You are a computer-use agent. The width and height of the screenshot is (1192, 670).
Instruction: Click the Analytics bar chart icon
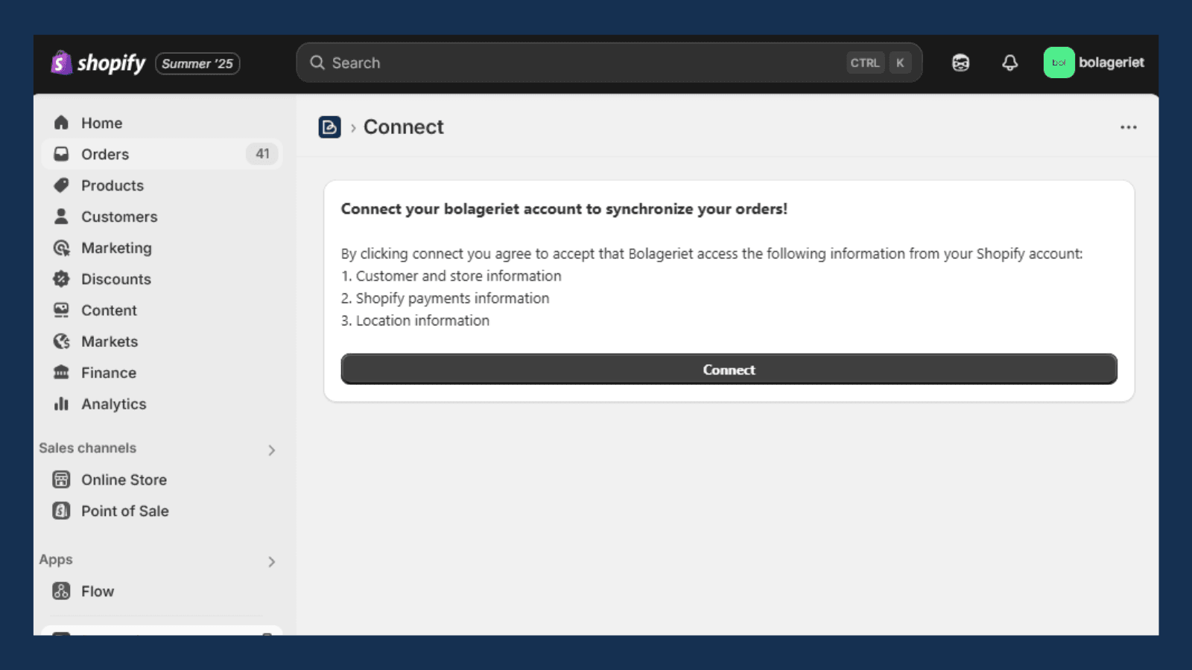pyautogui.click(x=61, y=404)
